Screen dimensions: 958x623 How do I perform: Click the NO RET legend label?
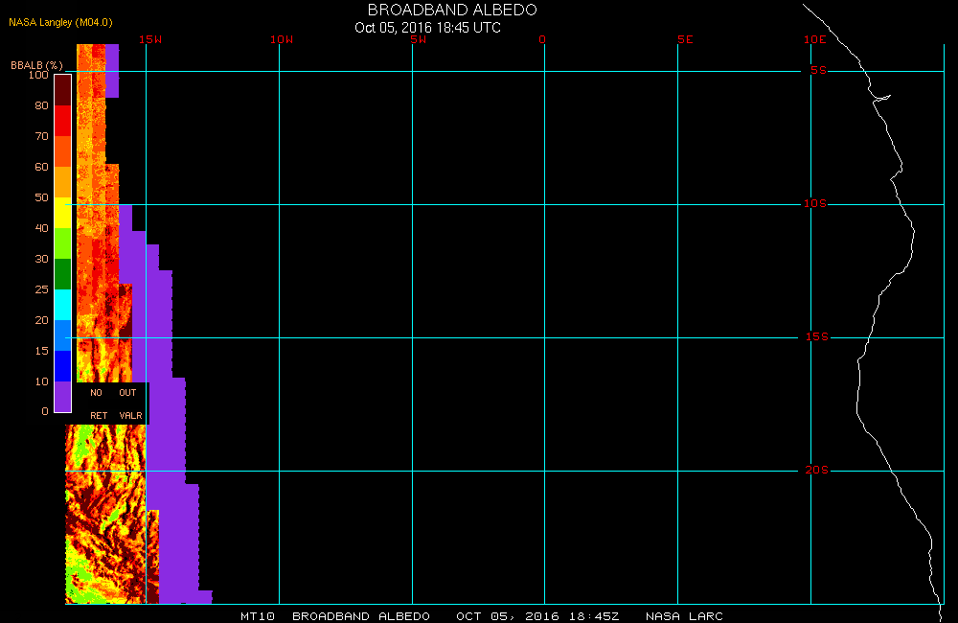pos(98,404)
